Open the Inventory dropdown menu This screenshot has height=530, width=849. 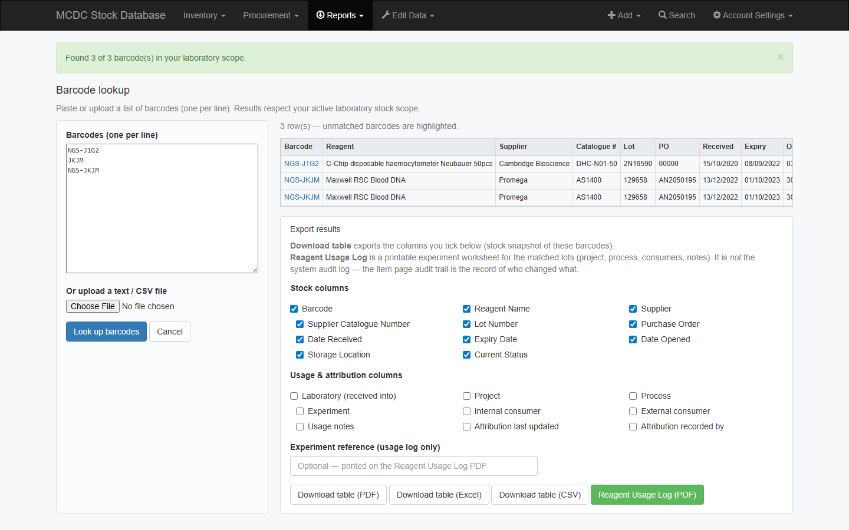tap(204, 15)
